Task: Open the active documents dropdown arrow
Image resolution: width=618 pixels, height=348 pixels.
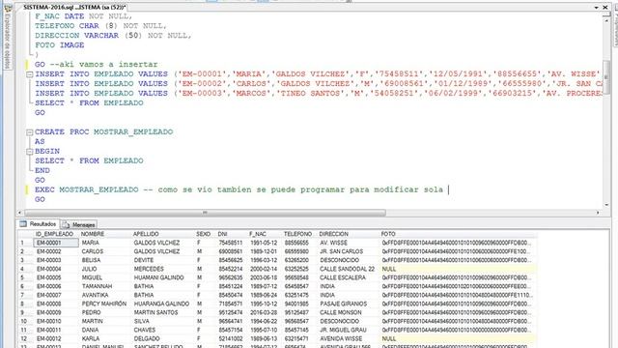Action: point(597,7)
